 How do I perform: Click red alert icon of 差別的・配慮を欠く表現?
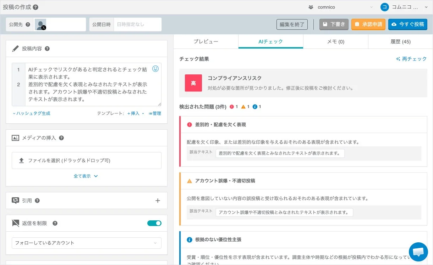pyautogui.click(x=189, y=125)
